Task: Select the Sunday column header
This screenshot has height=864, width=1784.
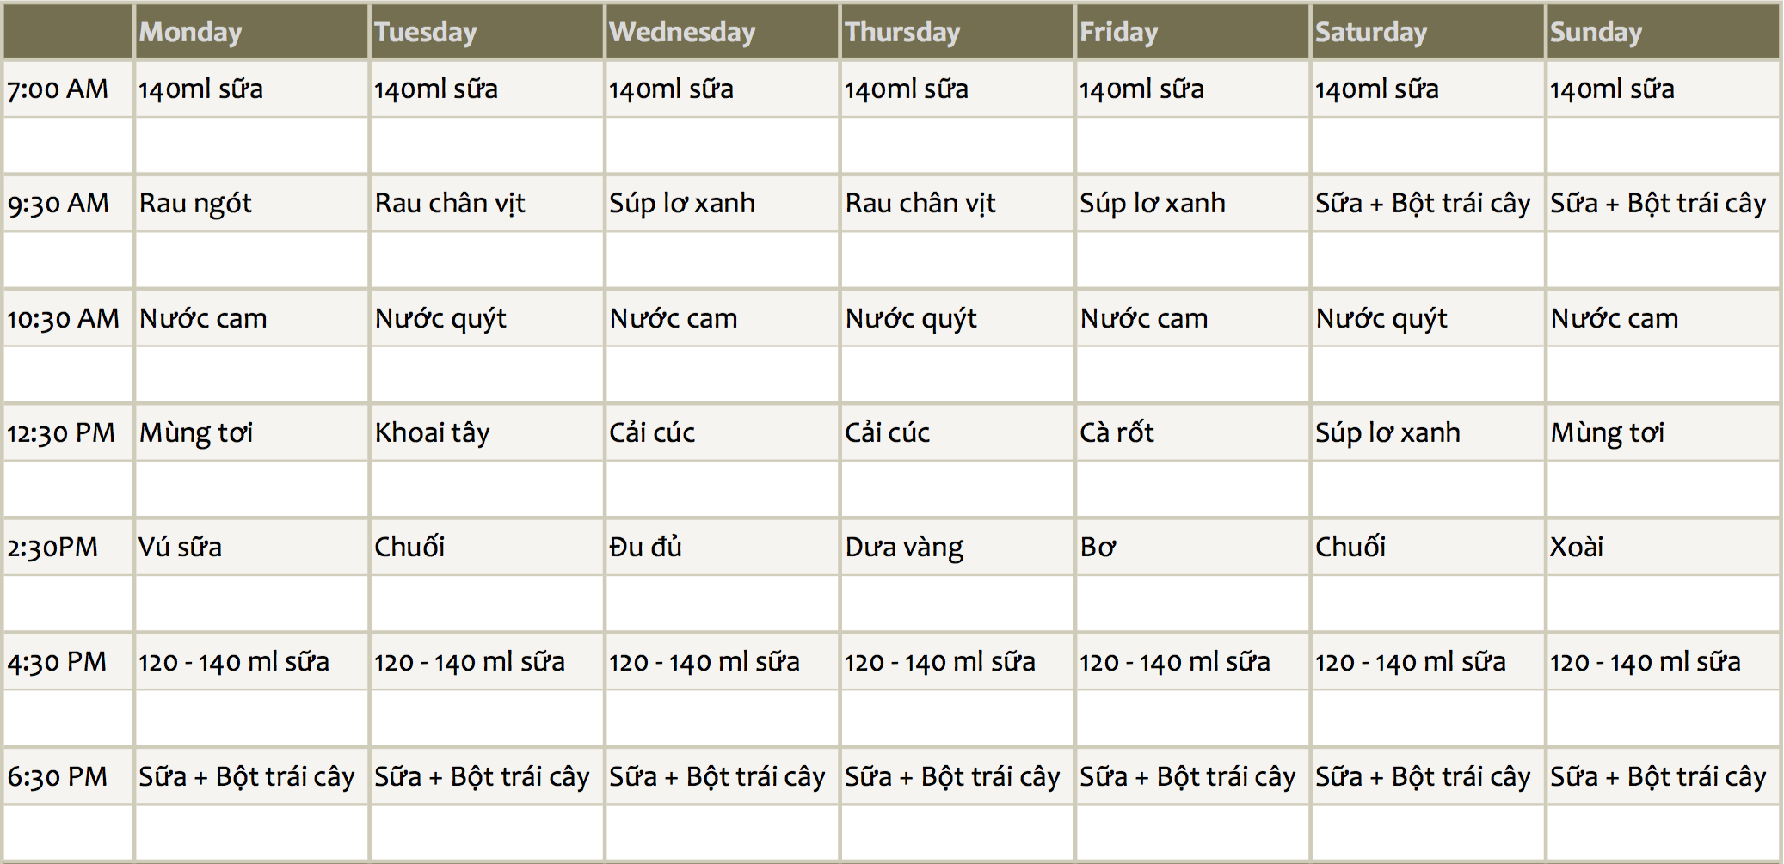Action: [x=1663, y=32]
